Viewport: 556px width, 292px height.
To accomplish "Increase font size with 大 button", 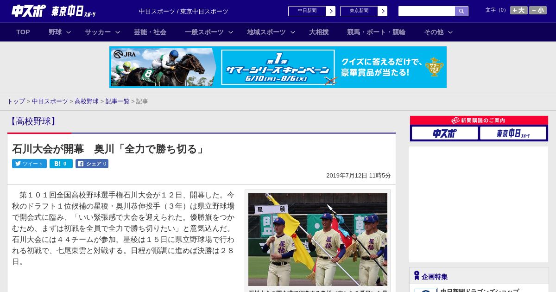I will click(519, 10).
